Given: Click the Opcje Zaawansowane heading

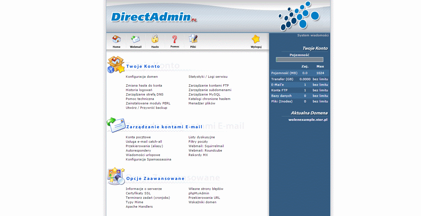Looking at the screenshot, I should (x=156, y=179).
